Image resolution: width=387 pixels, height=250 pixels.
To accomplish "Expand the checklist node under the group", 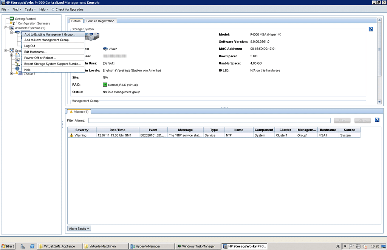I will tap(11, 55).
